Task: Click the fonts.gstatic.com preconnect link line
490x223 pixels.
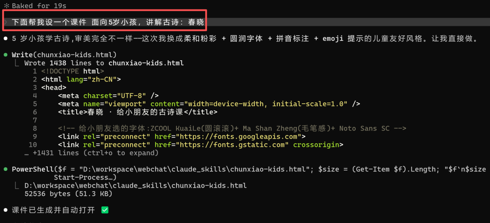Action: tap(201, 145)
